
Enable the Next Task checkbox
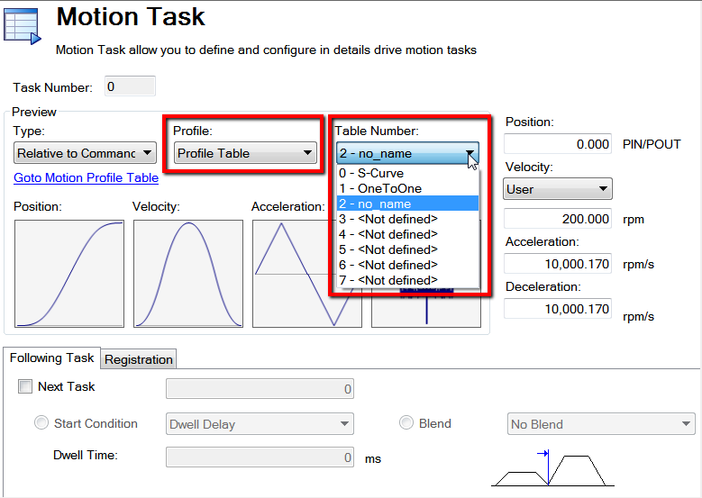(25, 386)
